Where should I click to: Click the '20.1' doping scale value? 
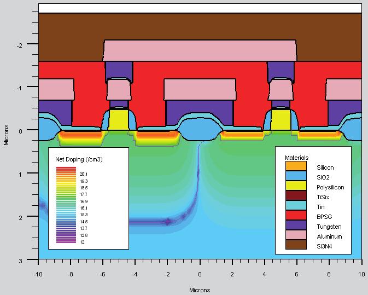pos(83,174)
